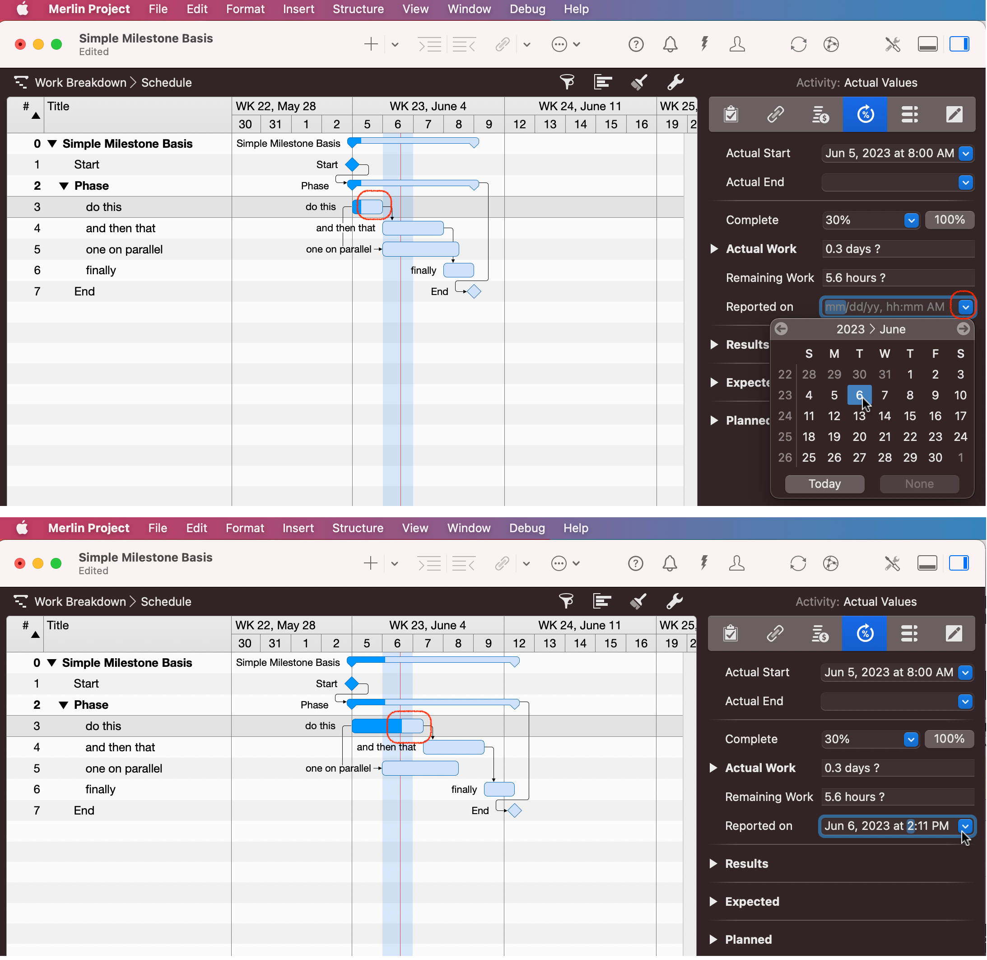Click the wrench icon in upper view bar
Viewport: 987px width, 960px height.
(675, 82)
